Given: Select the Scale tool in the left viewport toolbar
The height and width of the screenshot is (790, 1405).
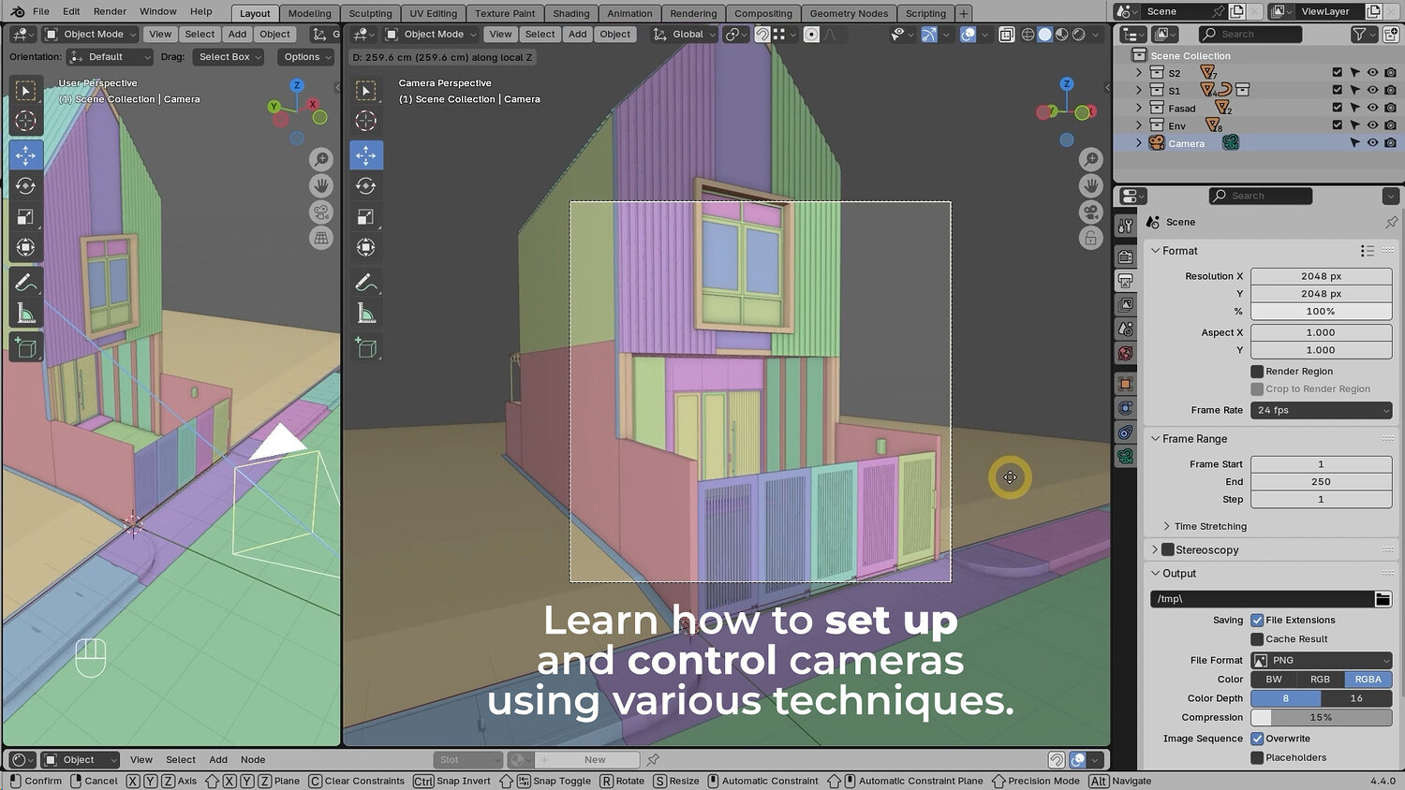Looking at the screenshot, I should tap(26, 216).
